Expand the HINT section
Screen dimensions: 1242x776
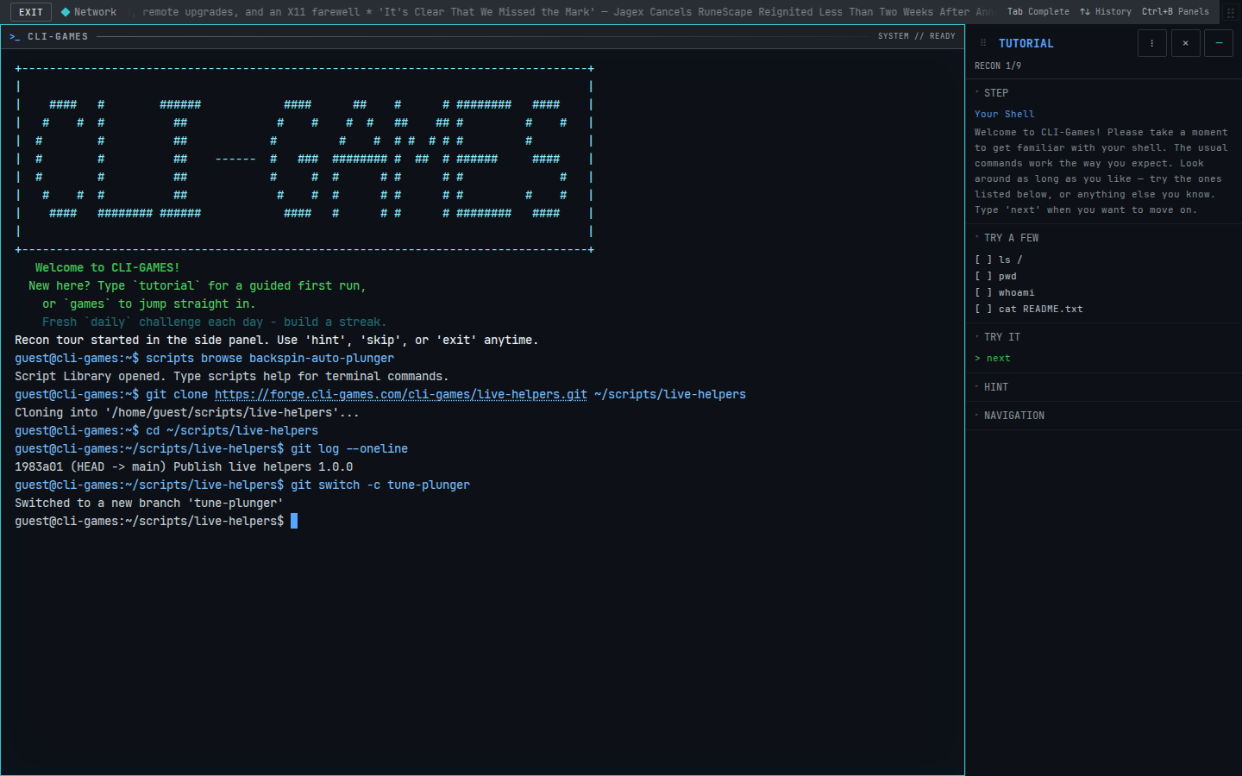[992, 387]
